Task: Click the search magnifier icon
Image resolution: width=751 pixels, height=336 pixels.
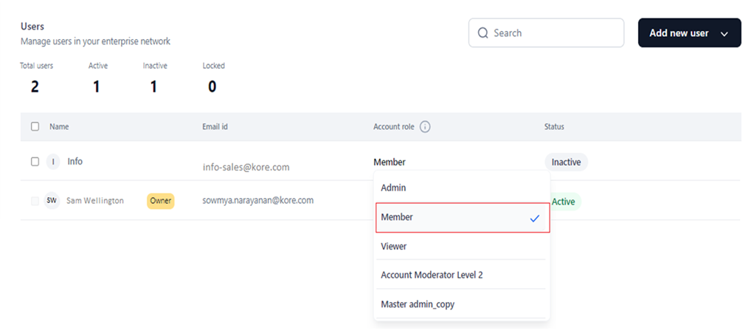Action: (483, 33)
